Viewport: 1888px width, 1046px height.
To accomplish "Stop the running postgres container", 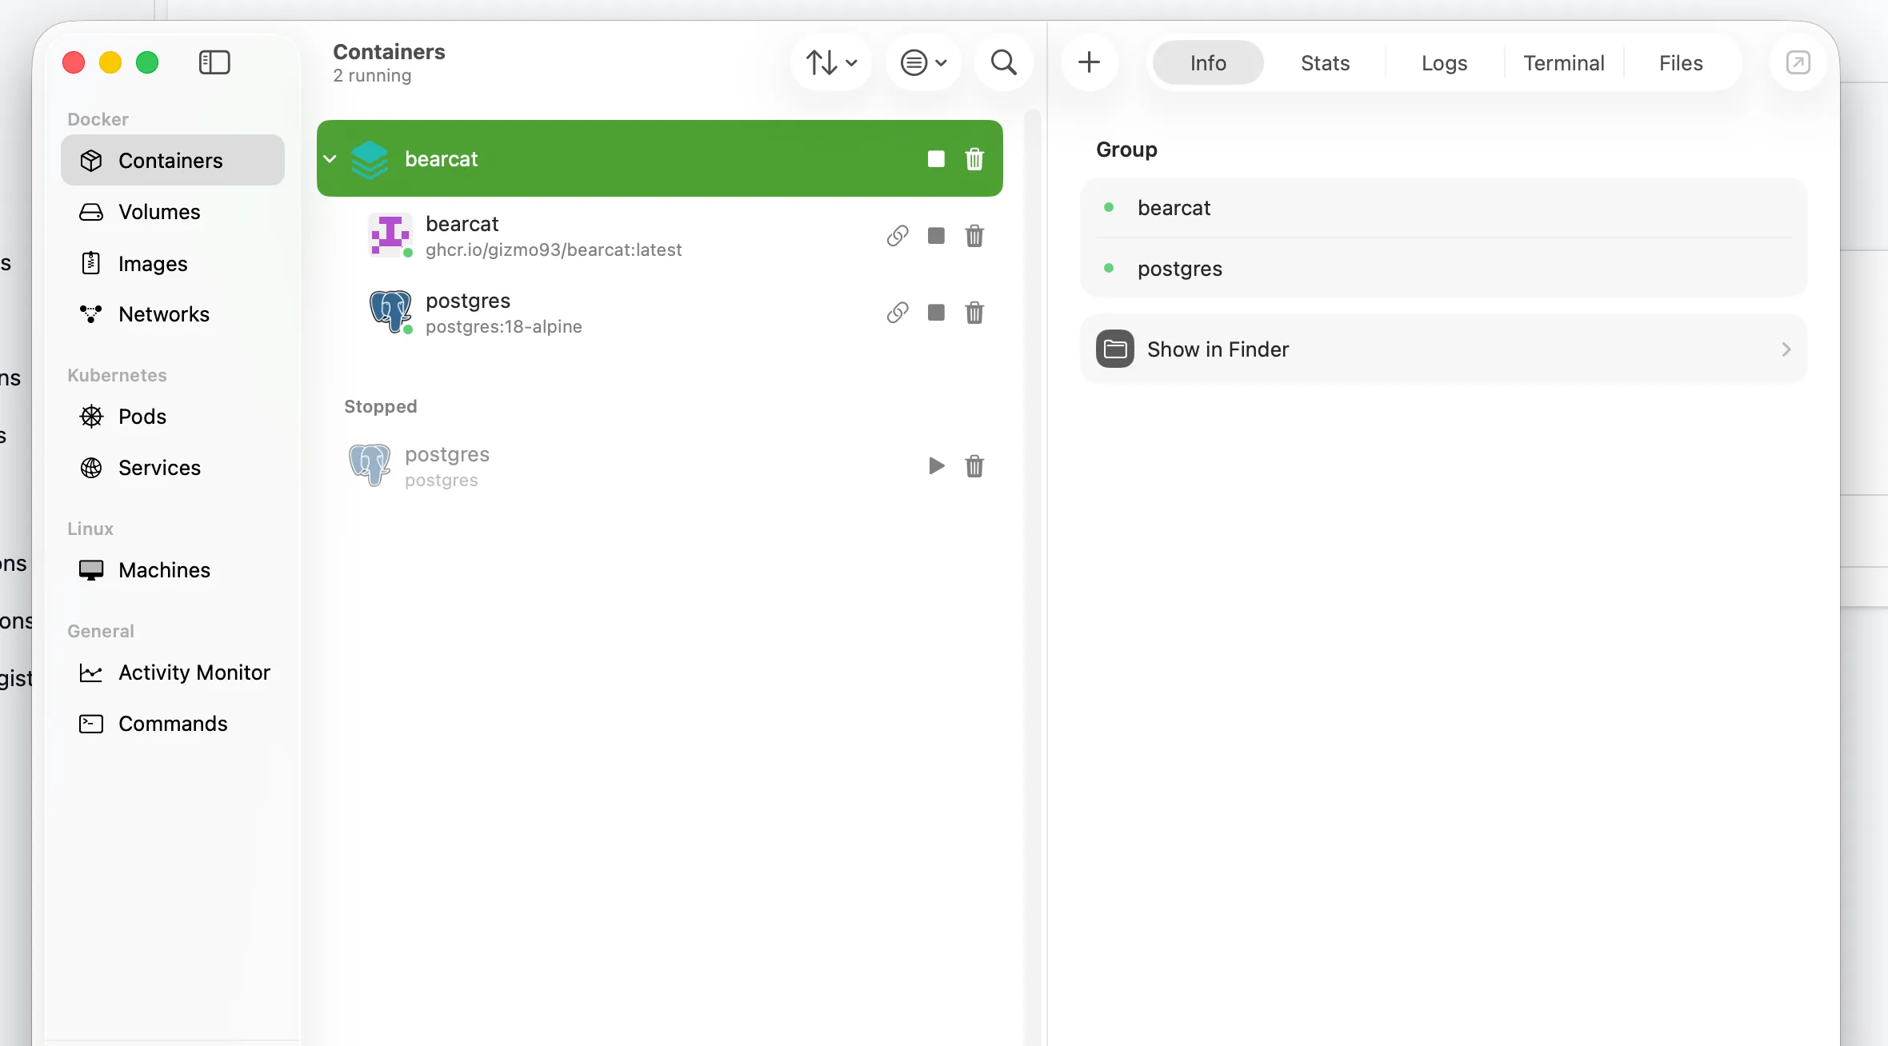I will [x=936, y=313].
